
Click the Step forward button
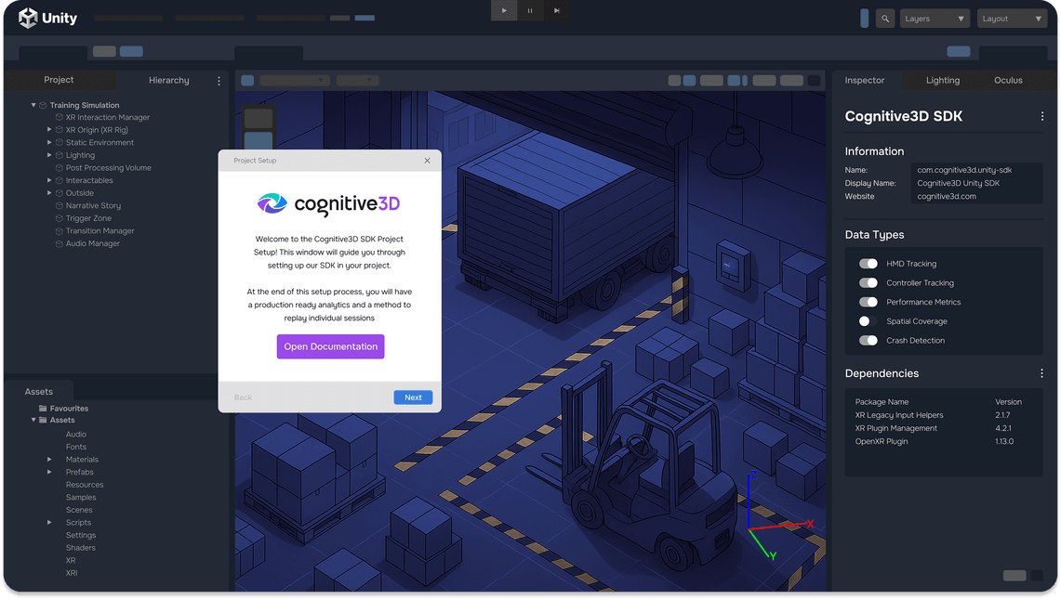click(557, 11)
